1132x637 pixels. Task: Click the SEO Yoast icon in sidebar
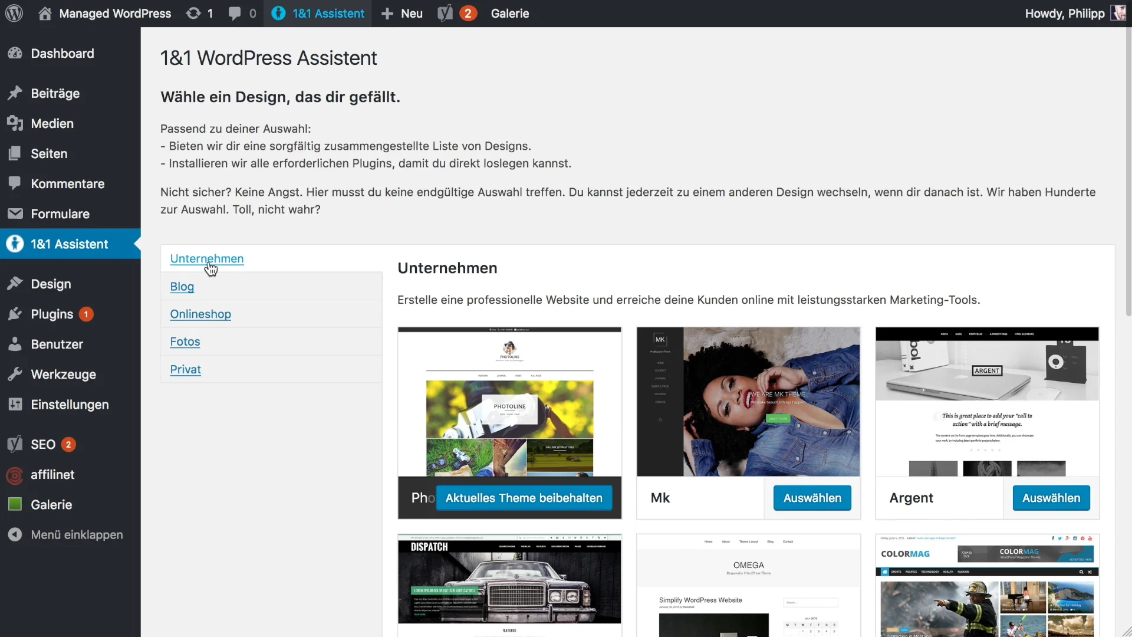[15, 444]
